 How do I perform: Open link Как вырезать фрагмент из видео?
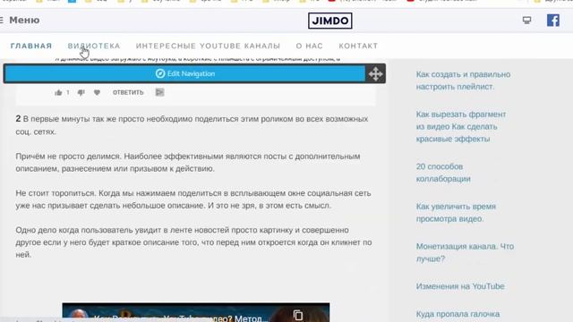(x=461, y=126)
